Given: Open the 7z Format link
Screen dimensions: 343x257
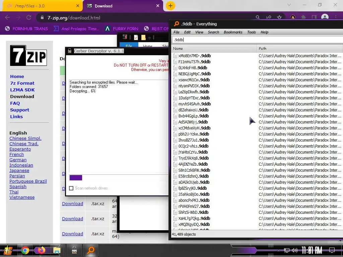Looking at the screenshot, I should tap(22, 83).
